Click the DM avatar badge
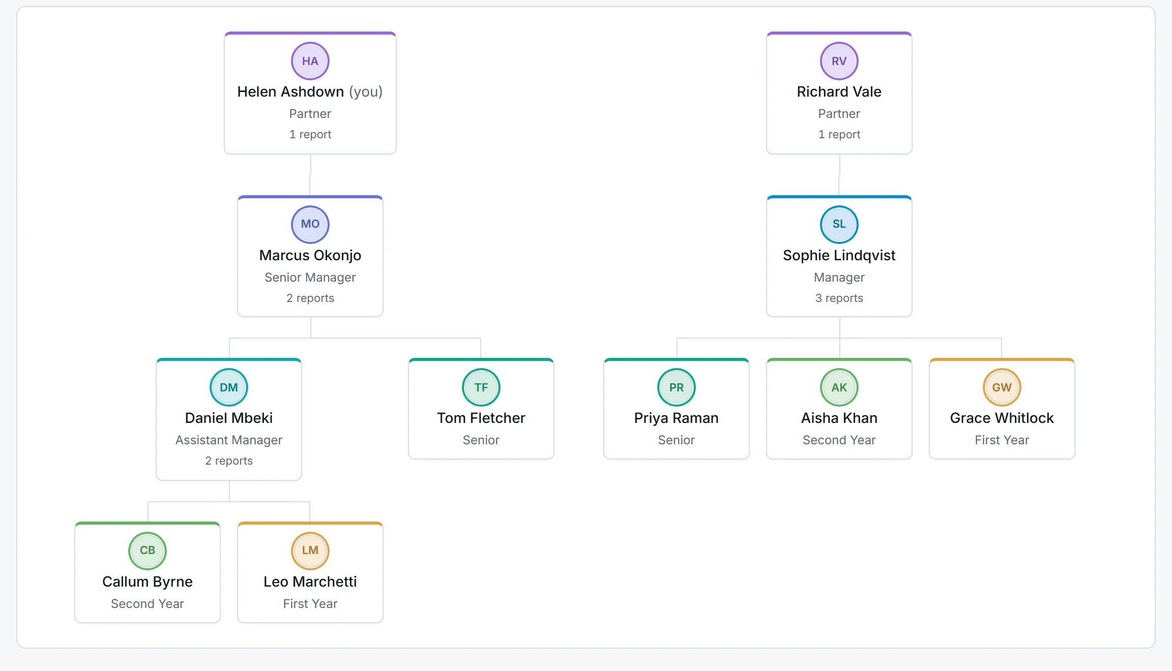Viewport: 1172px width, 671px height. [229, 387]
